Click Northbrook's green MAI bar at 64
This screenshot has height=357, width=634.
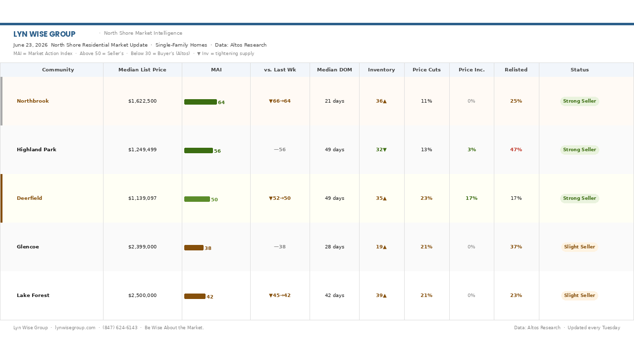pos(201,102)
